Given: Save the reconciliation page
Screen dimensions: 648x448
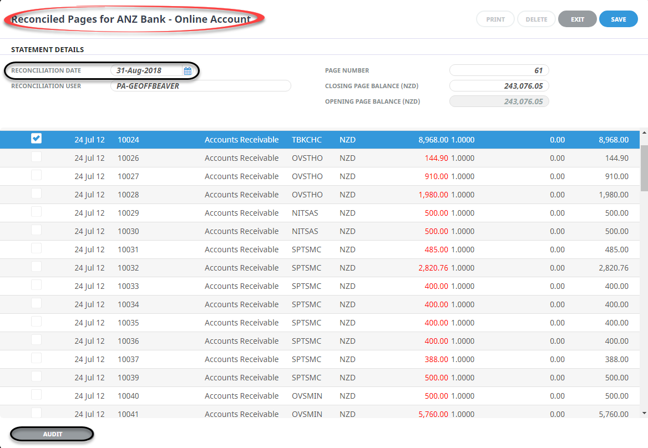Looking at the screenshot, I should click(x=618, y=19).
